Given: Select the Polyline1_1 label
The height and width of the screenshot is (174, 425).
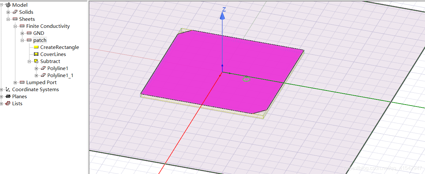Looking at the screenshot, I should [x=60, y=75].
